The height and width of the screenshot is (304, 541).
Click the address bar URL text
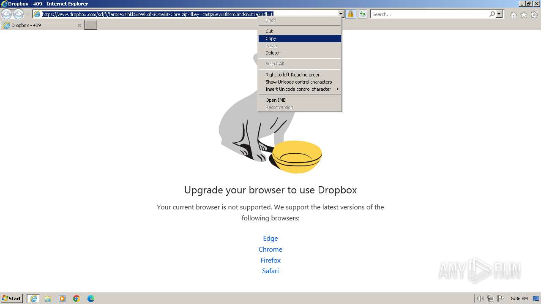(158, 14)
